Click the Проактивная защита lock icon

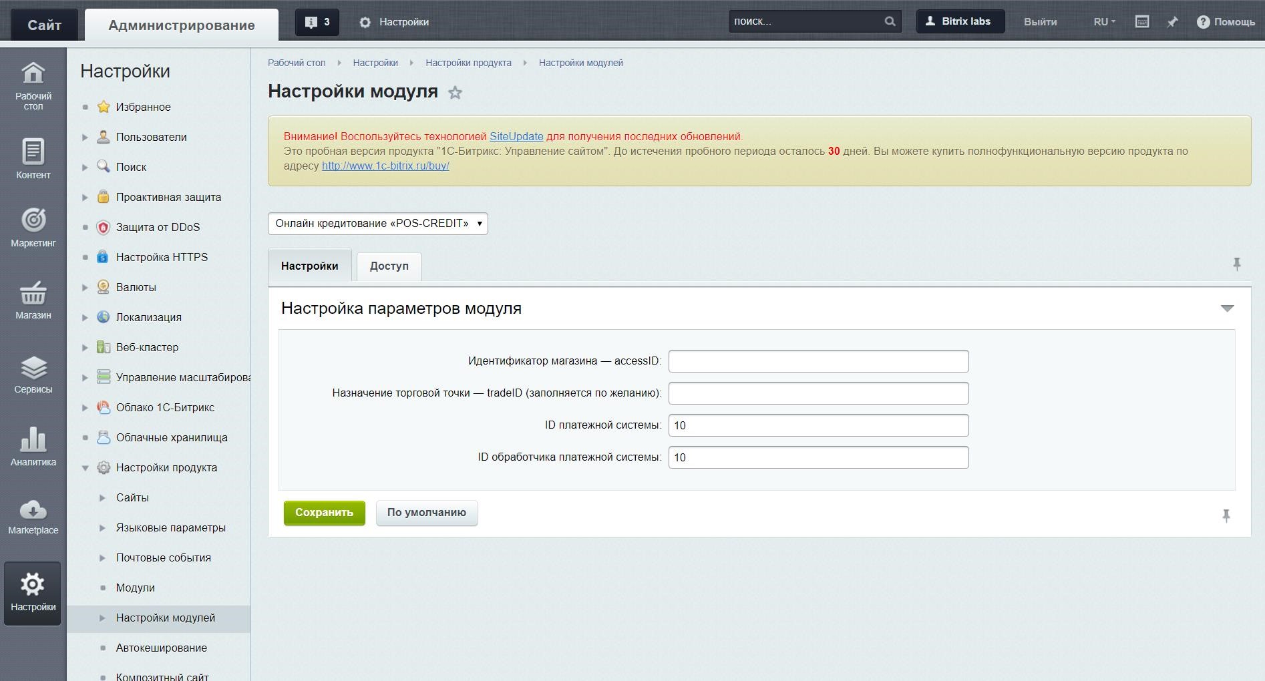103,197
